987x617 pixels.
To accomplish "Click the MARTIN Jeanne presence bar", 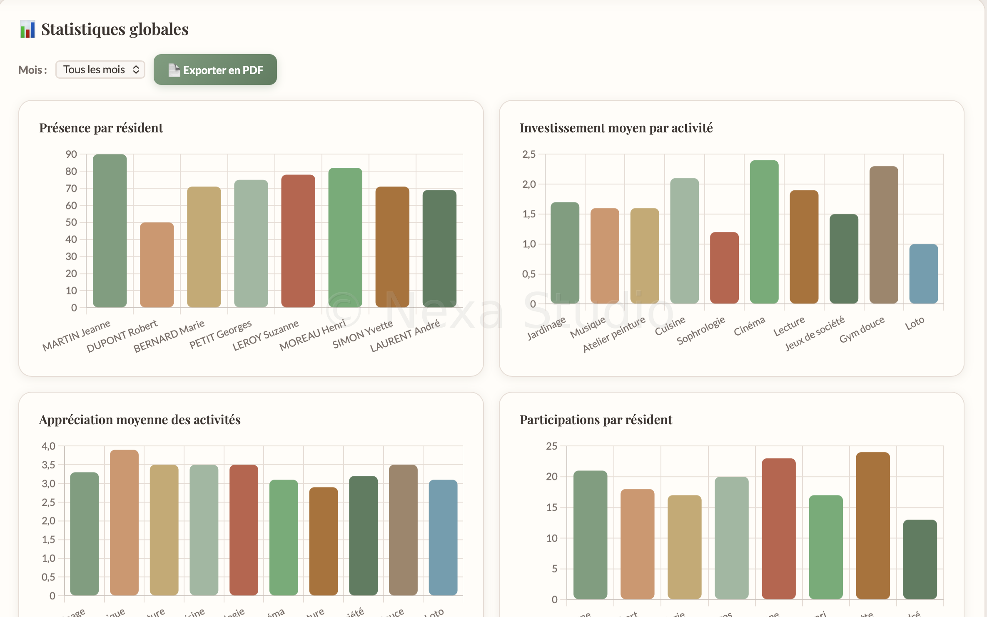I will point(110,231).
